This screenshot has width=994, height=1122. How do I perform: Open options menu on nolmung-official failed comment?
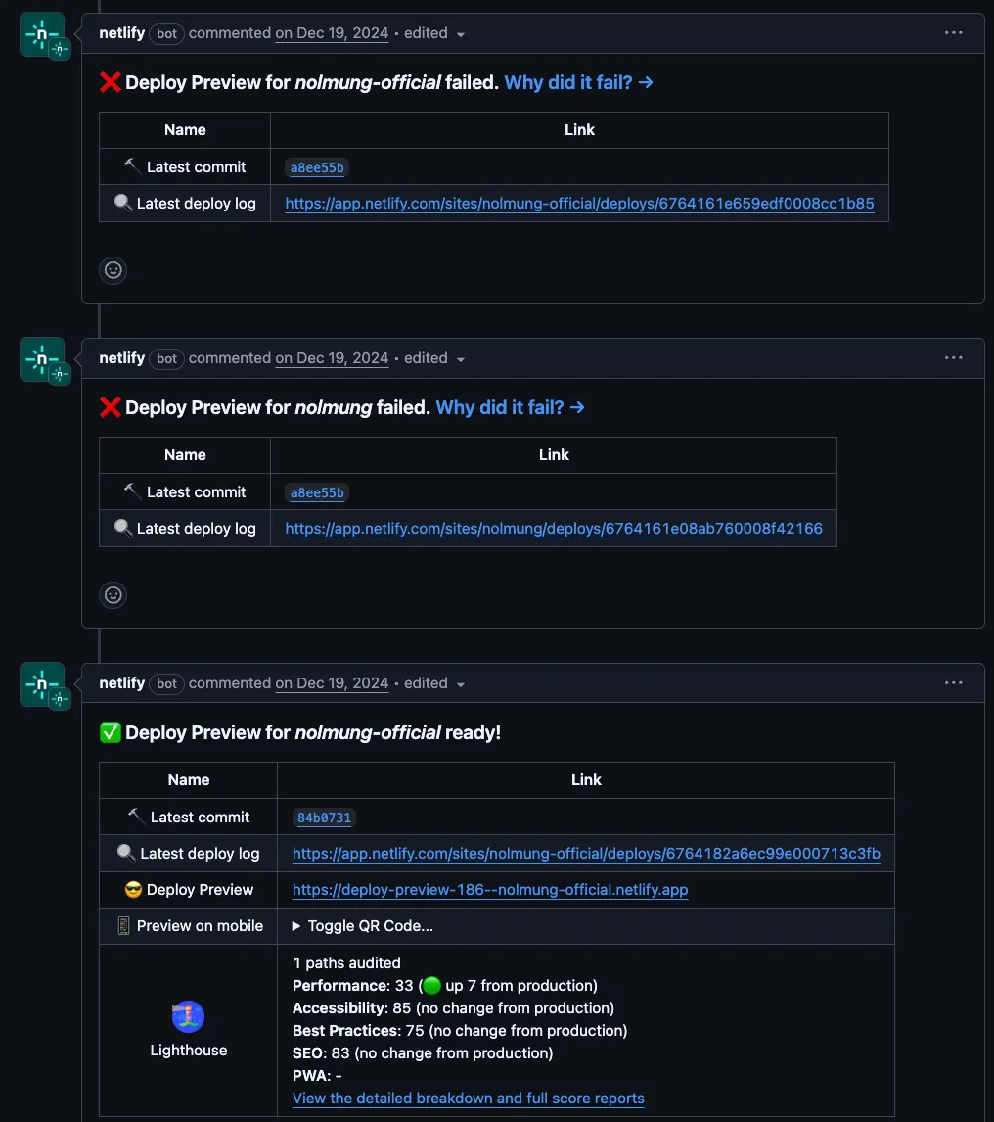point(953,33)
